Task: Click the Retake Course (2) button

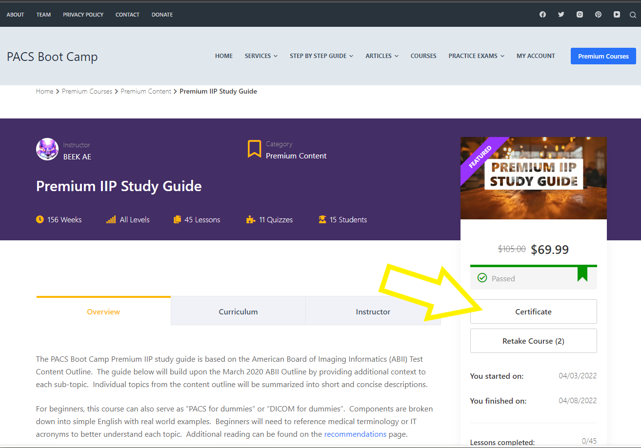Action: (x=534, y=341)
